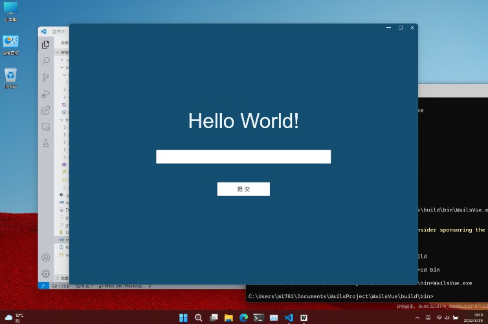
Task: Open the Windows Start menu
Action: click(x=183, y=318)
